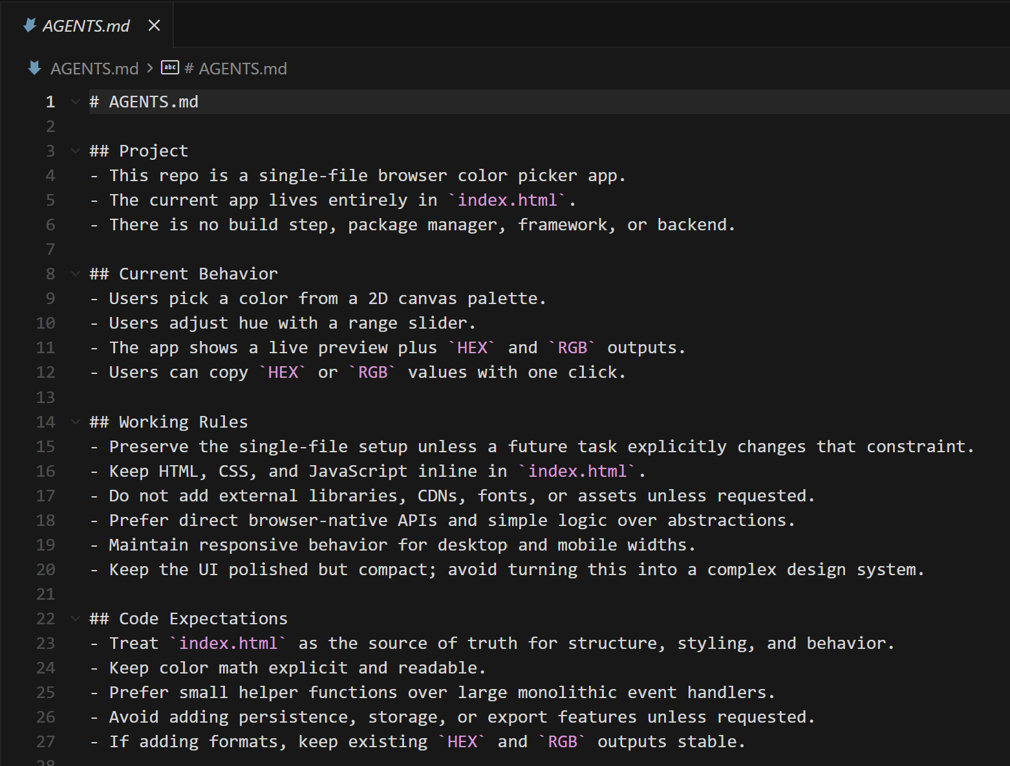The image size is (1010, 766).
Task: Click 'Maintain responsive behavior' line
Action: pos(392,545)
